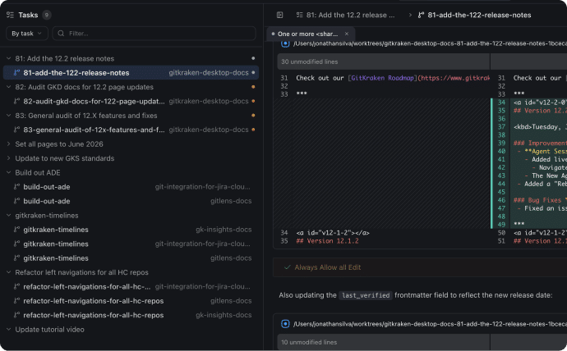Viewport: 567px width, 351px height.
Task: Click branch icon of gitkraken-timelines gk-insights-docs row
Action: coord(16,230)
